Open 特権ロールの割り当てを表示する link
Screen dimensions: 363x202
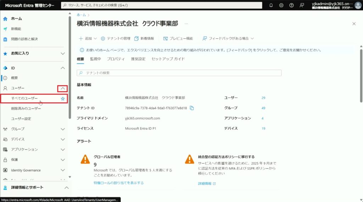118,183
